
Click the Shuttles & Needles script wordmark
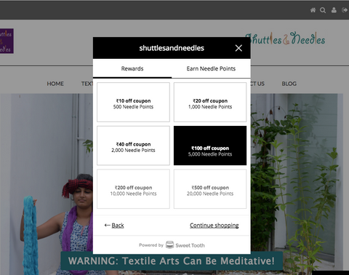[x=285, y=39]
